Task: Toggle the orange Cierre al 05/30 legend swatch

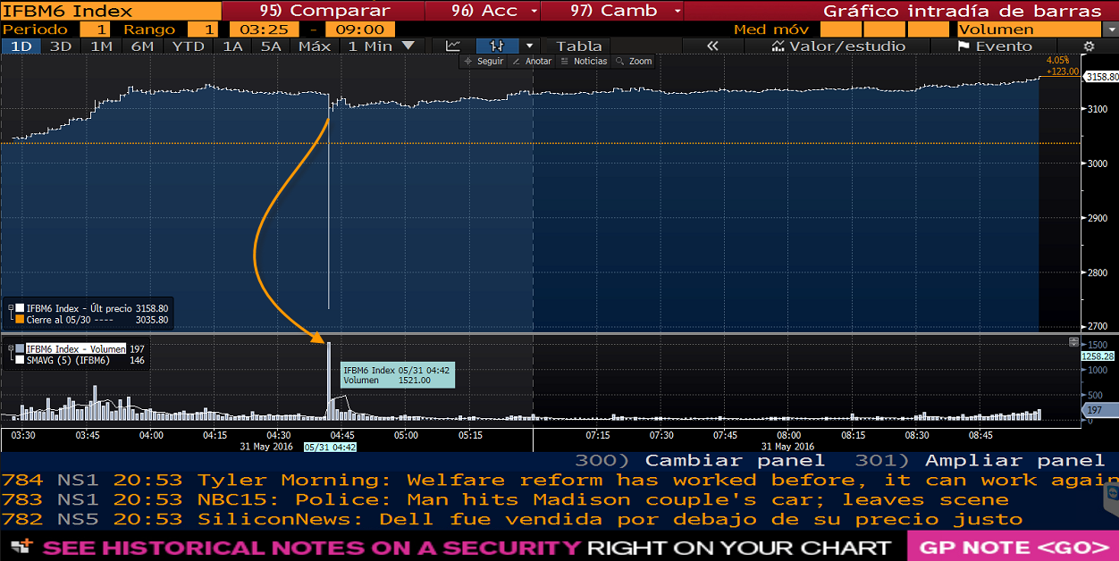Action: tap(20, 319)
